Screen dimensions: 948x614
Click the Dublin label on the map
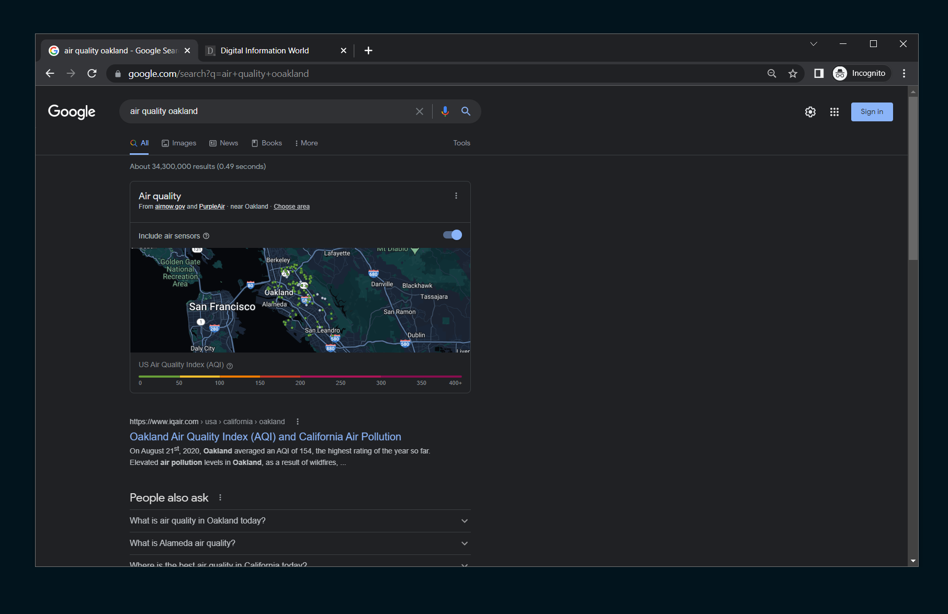[x=416, y=335]
